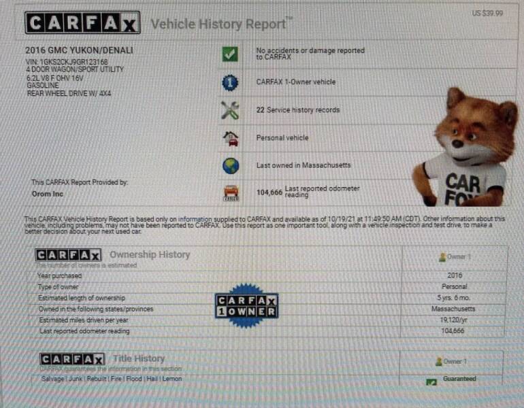Click the blue 1-Owner badge icon

click(x=230, y=82)
